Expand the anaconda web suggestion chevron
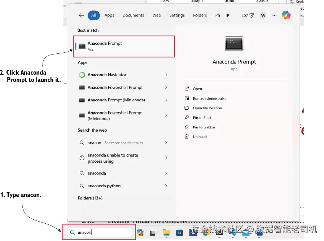The width and height of the screenshot is (324, 241). (x=166, y=173)
